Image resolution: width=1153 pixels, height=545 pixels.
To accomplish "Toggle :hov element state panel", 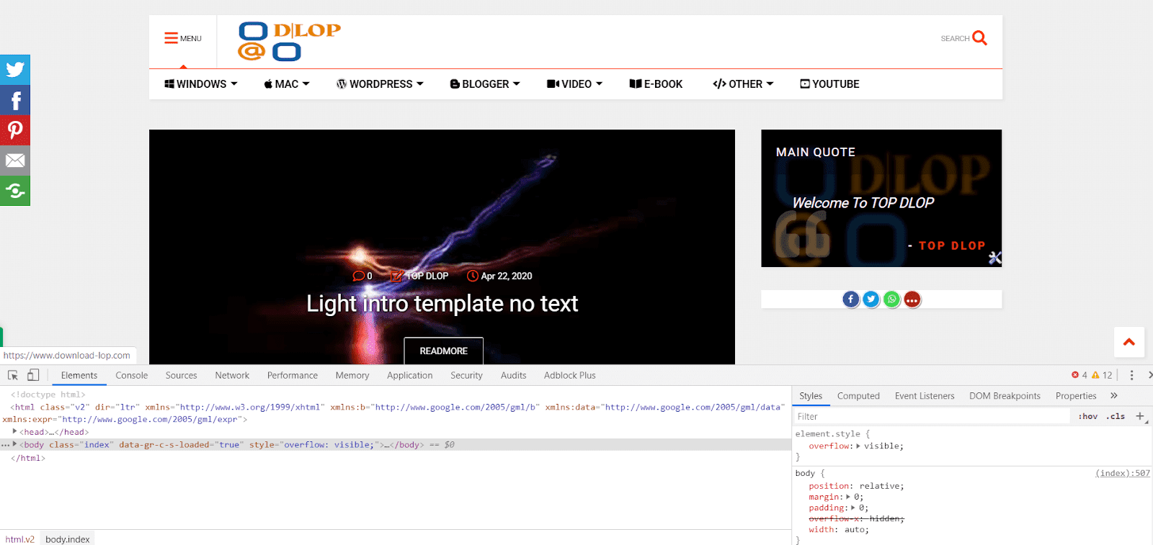I will click(1088, 416).
